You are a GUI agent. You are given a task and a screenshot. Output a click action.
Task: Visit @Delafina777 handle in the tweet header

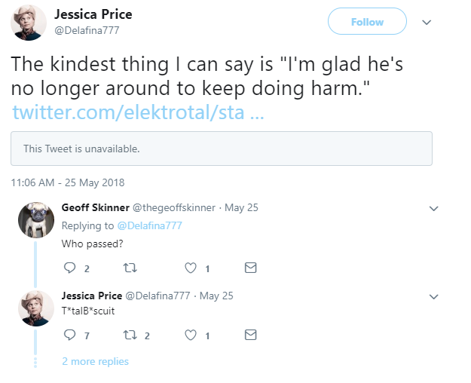tap(87, 30)
